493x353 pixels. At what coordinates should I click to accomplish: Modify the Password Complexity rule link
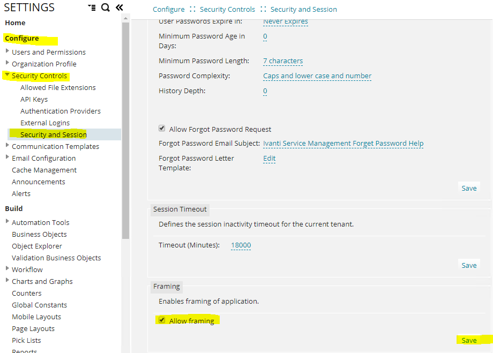(317, 76)
